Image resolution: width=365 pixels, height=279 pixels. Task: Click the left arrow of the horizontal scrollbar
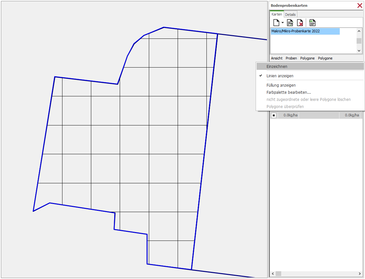tap(273, 274)
